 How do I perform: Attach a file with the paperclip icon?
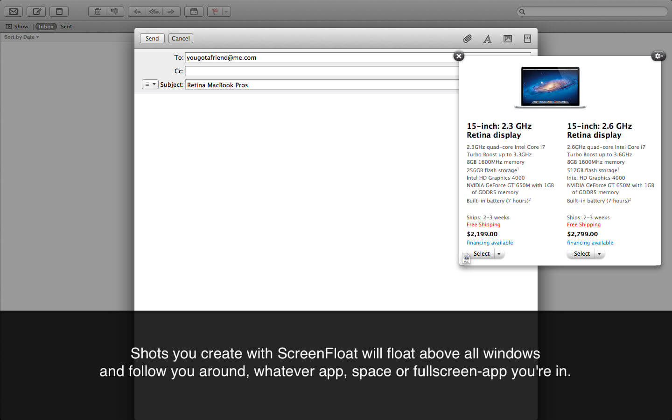pos(467,39)
